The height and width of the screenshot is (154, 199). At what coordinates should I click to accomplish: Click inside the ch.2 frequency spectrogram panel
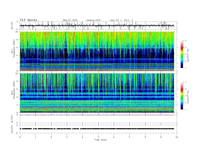pyautogui.click(x=97, y=93)
